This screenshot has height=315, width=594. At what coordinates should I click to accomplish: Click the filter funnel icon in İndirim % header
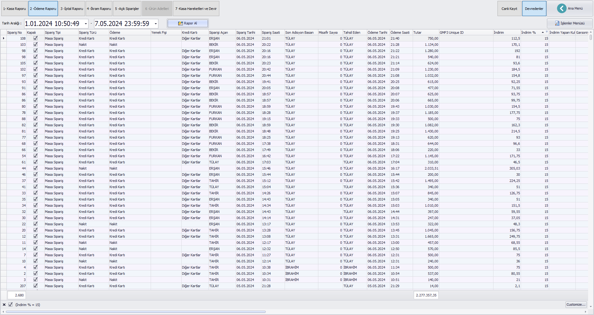[547, 32]
